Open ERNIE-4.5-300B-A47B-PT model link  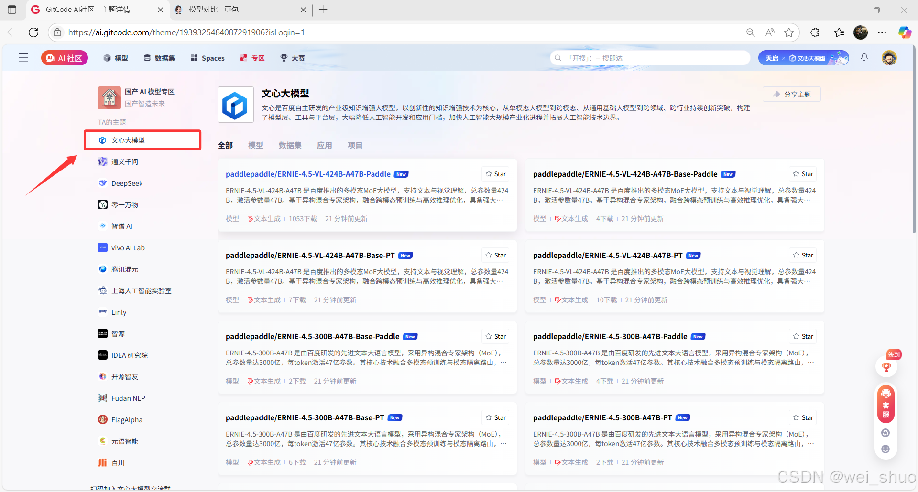pos(602,418)
